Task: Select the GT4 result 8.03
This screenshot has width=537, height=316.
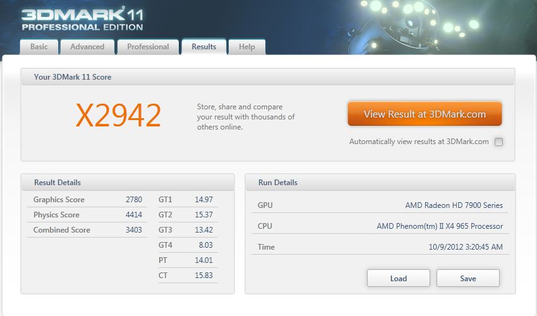Action: tap(206, 245)
